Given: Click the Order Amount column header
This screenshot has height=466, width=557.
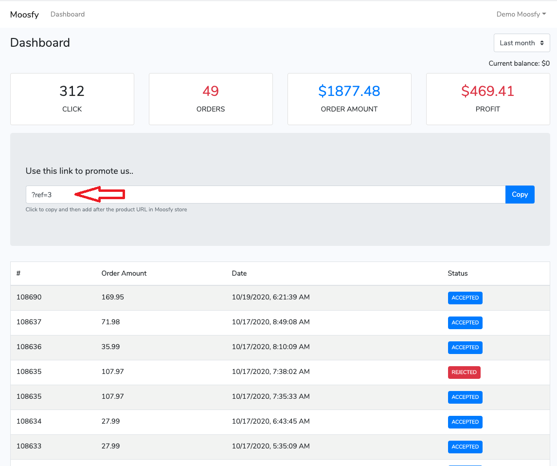Looking at the screenshot, I should pos(124,274).
